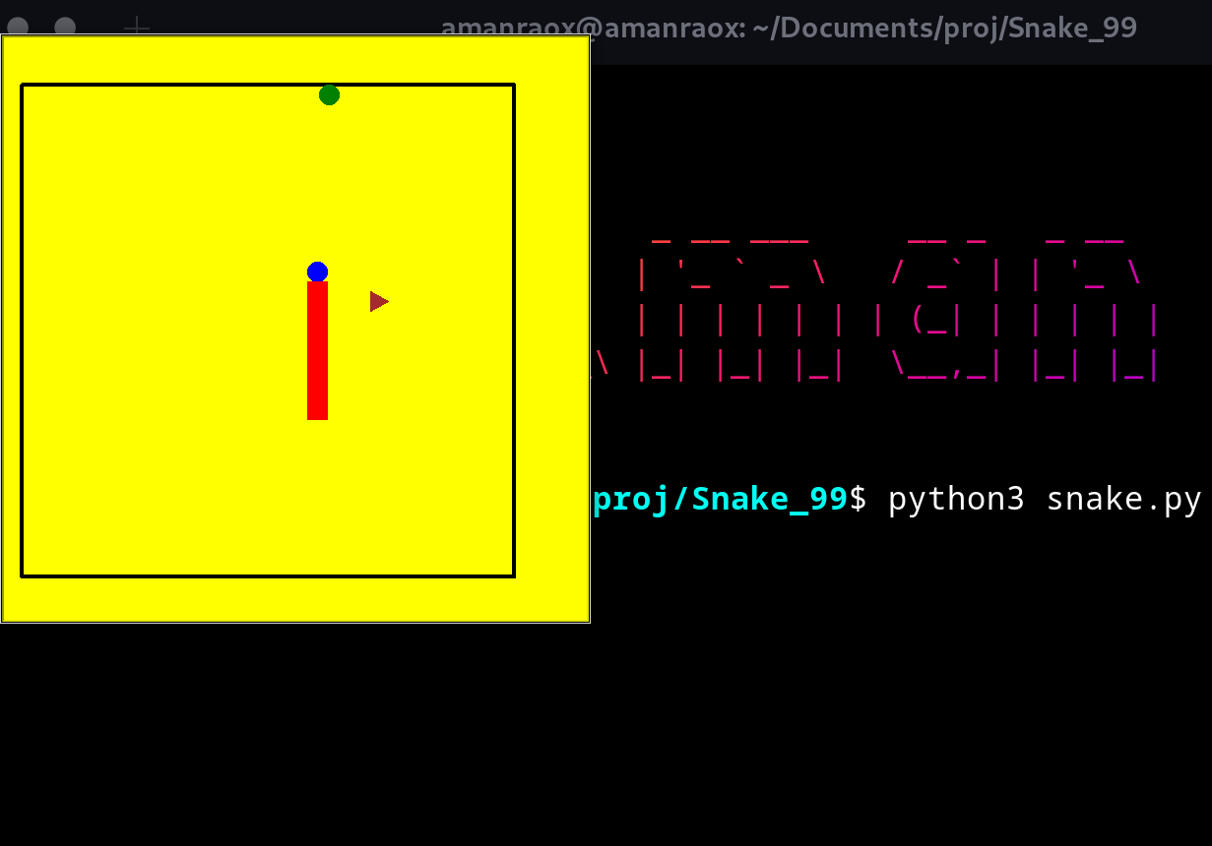The image size is (1212, 846).
Task: Click the cyan 'proj/Snake_99' prompt path
Action: click(720, 499)
